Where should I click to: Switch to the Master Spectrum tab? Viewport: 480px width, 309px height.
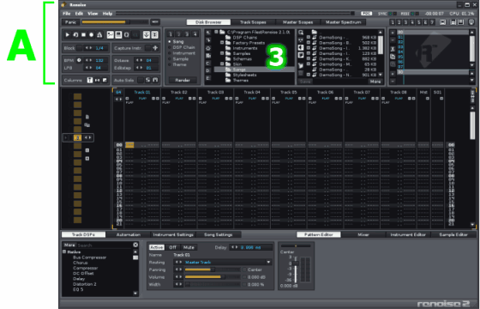[x=344, y=22]
